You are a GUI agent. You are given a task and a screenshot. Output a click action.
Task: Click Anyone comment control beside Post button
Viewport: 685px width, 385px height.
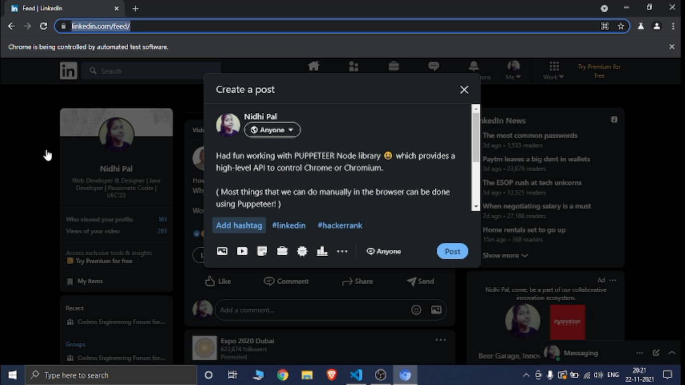tap(384, 252)
